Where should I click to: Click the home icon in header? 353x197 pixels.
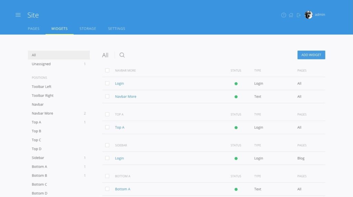tap(291, 15)
